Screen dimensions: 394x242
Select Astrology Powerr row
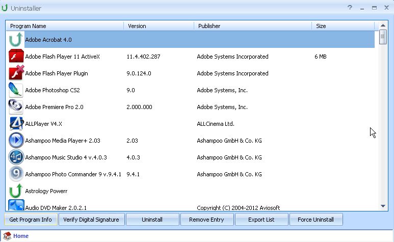point(190,191)
